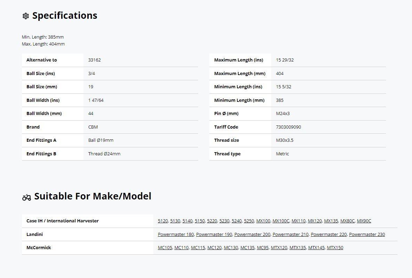
Task: Select the Thread size value M30x3.5
Action: click(284, 140)
